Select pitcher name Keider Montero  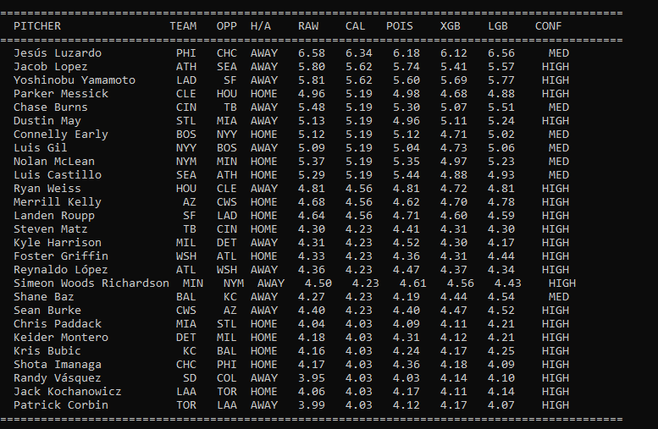(61, 337)
